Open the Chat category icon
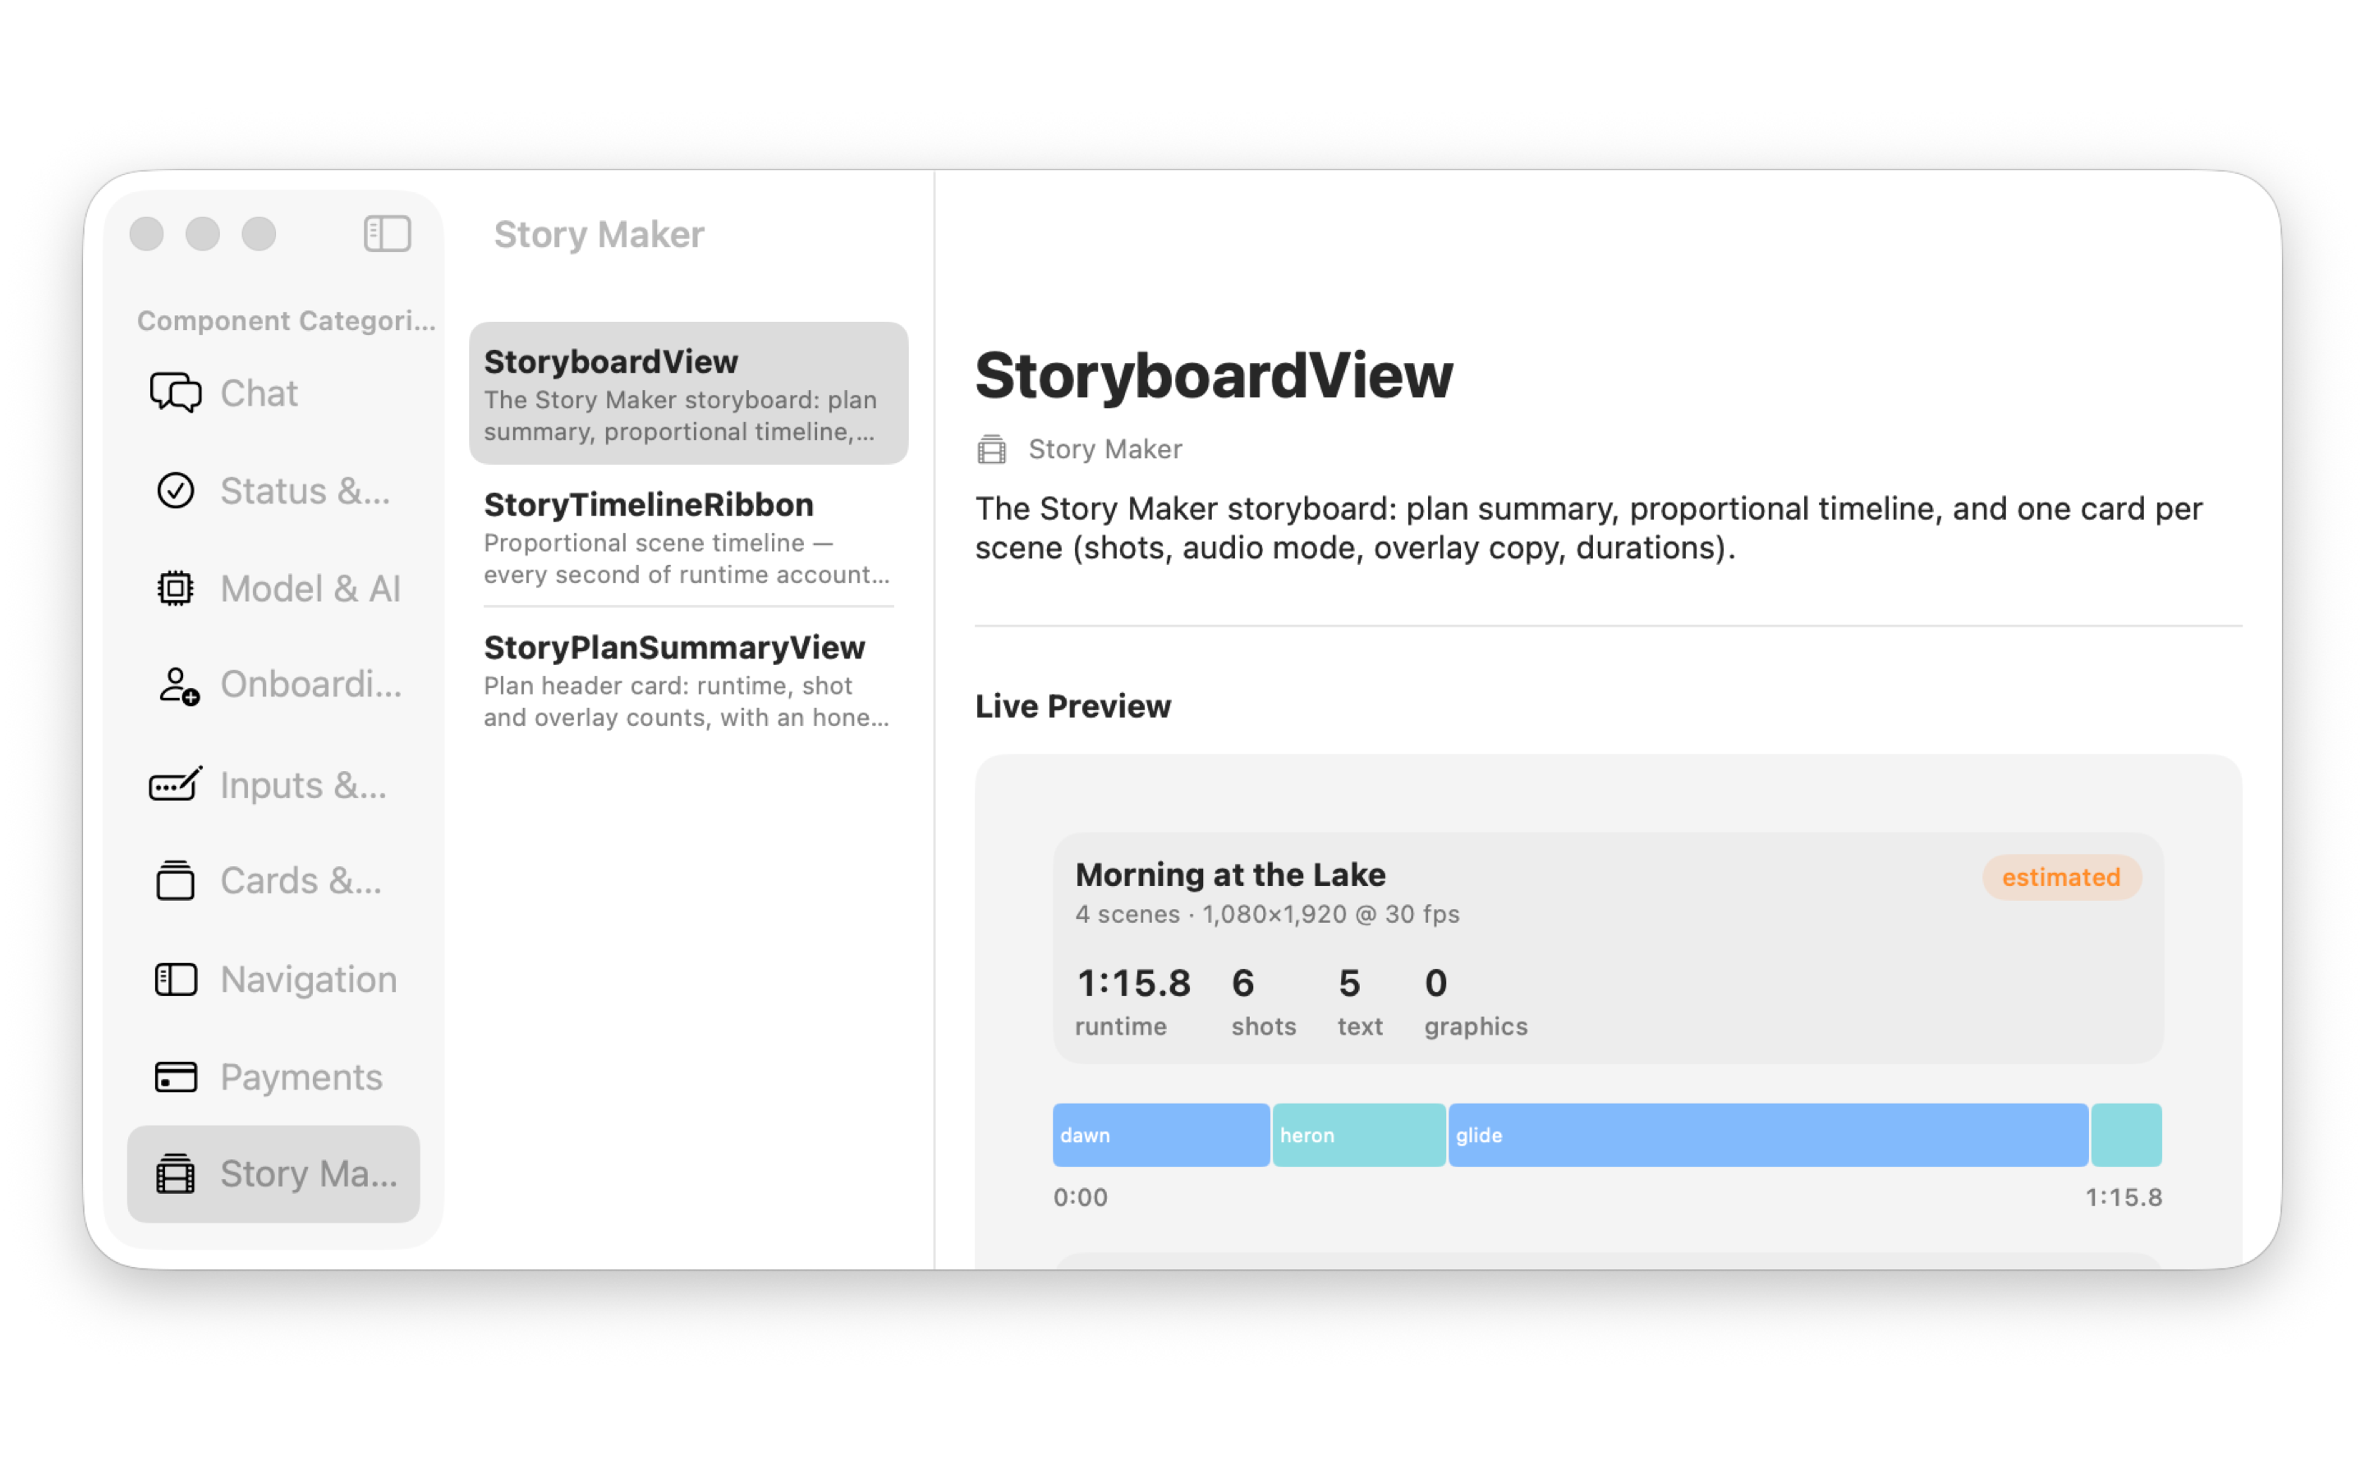This screenshot has width=2365, height=1478. [x=176, y=393]
